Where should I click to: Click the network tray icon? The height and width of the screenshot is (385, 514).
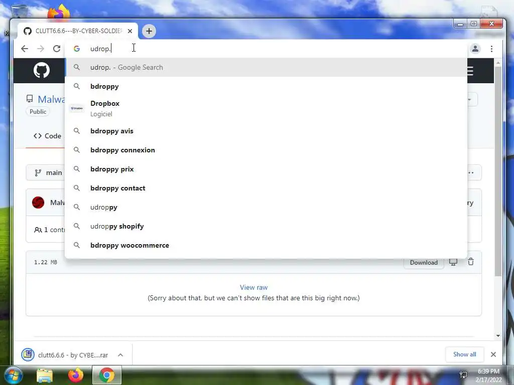[463, 375]
